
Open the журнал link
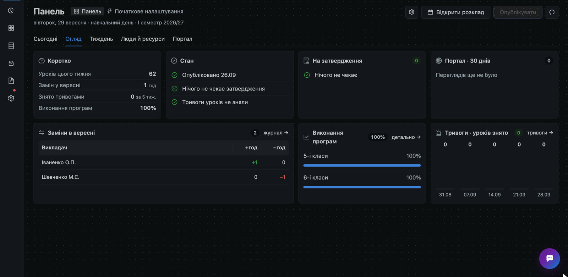pyautogui.click(x=276, y=133)
